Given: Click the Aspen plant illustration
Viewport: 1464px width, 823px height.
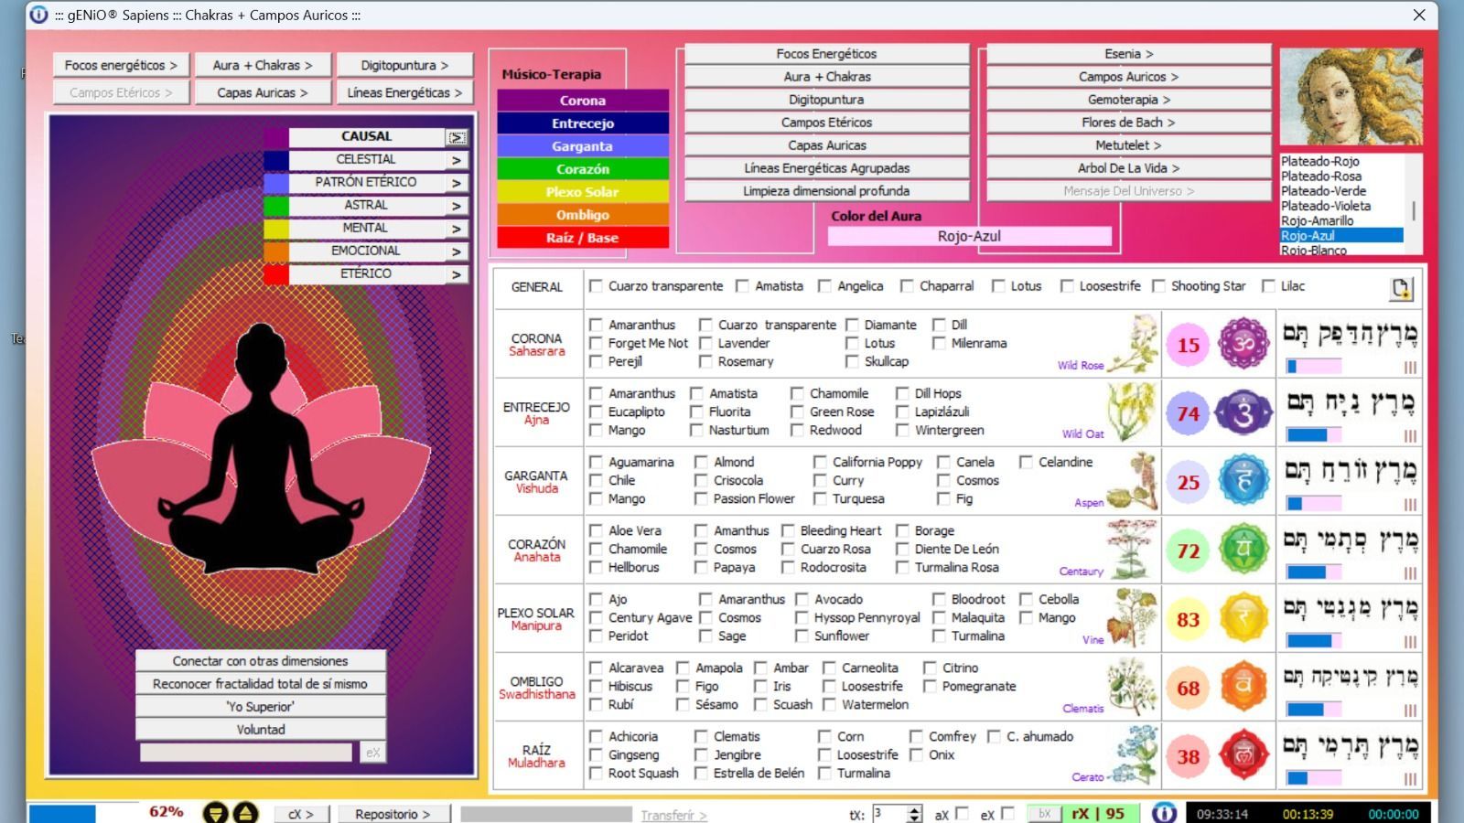Looking at the screenshot, I should [x=1134, y=480].
